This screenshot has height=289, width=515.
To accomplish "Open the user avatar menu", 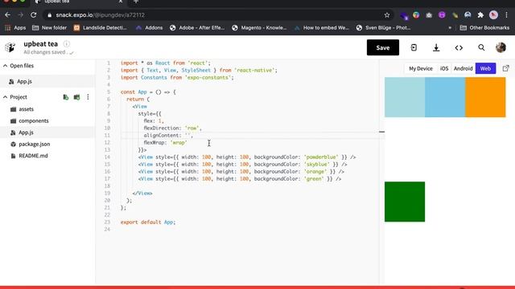I will [501, 47].
